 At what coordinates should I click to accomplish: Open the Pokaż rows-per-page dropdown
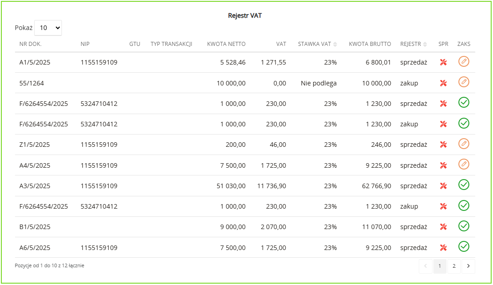click(48, 28)
